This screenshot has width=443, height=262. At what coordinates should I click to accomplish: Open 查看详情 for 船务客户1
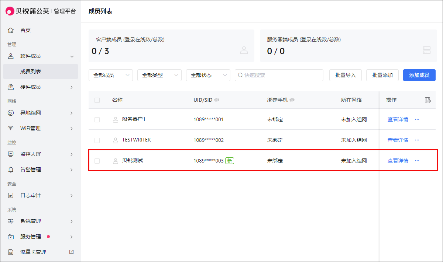398,119
